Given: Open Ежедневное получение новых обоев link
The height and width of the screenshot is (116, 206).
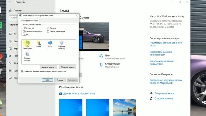Looking at the screenshot, I should pos(166,82).
